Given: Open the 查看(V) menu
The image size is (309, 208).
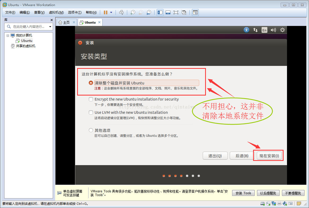Looking at the screenshot, I should tap(39, 12).
